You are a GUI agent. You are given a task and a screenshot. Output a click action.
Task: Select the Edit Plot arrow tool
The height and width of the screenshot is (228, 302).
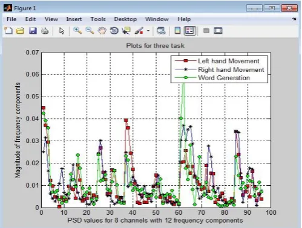pyautogui.click(x=62, y=31)
